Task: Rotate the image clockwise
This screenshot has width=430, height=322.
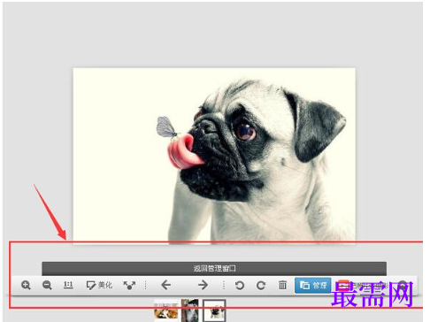Action: click(x=261, y=285)
